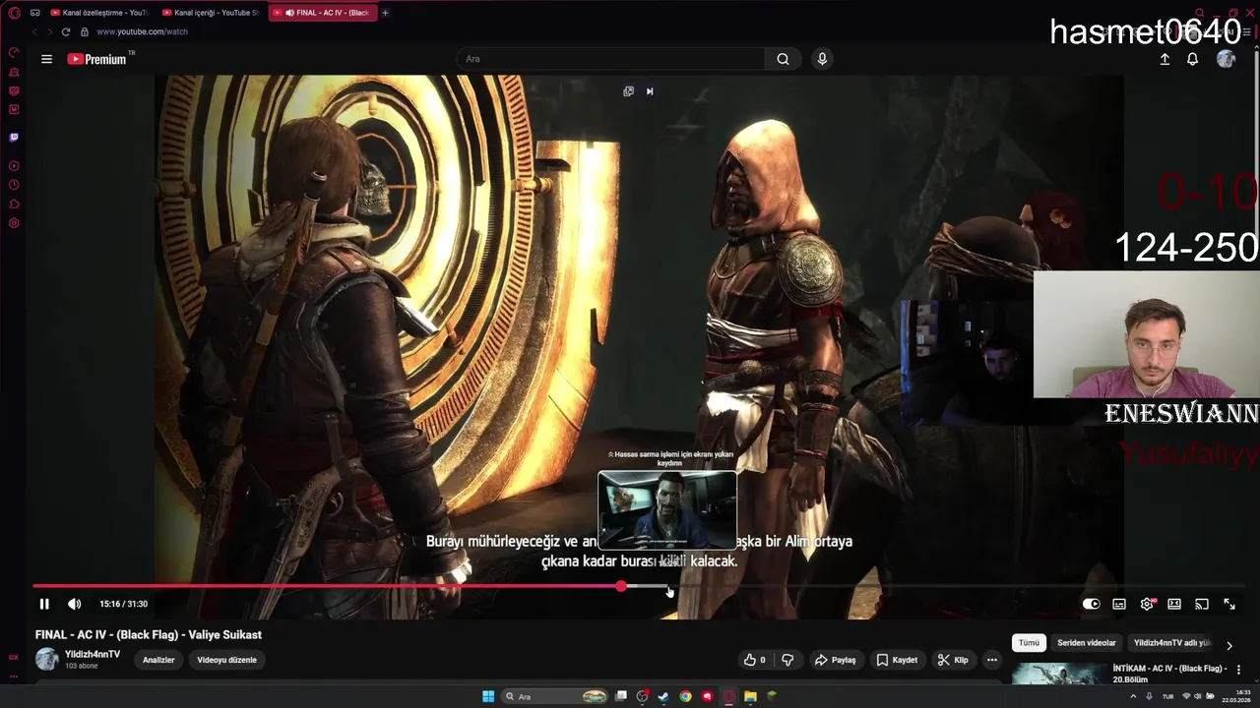The width and height of the screenshot is (1260, 708).
Task: Seek video at the red progress knob
Action: (x=621, y=586)
